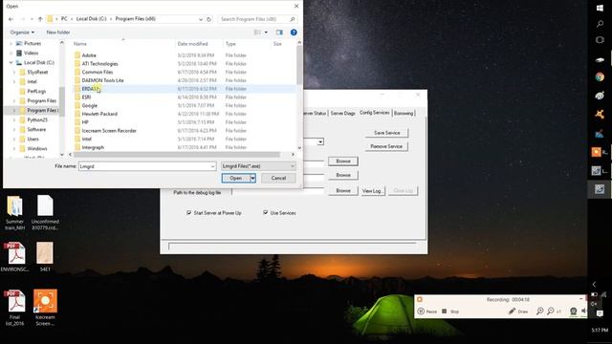Select the Icecream Screen Recorder folder
612x344 pixels.
109,131
